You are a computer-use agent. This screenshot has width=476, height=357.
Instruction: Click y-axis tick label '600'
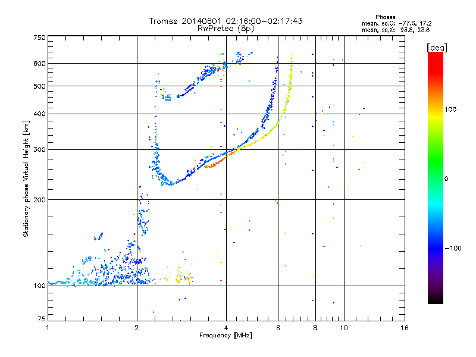(x=39, y=64)
